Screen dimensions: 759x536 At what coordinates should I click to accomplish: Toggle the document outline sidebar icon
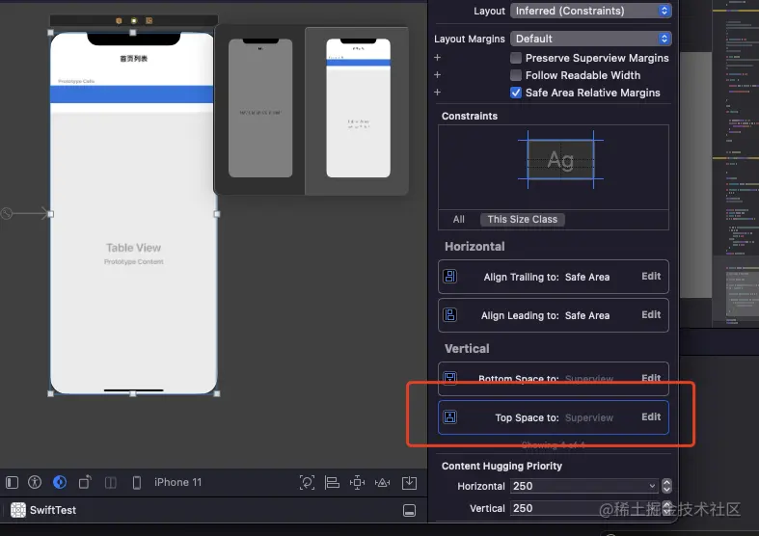[13, 482]
